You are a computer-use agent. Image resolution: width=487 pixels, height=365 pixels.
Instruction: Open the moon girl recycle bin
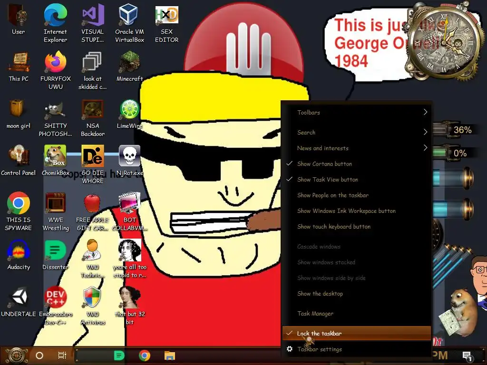pyautogui.click(x=19, y=114)
